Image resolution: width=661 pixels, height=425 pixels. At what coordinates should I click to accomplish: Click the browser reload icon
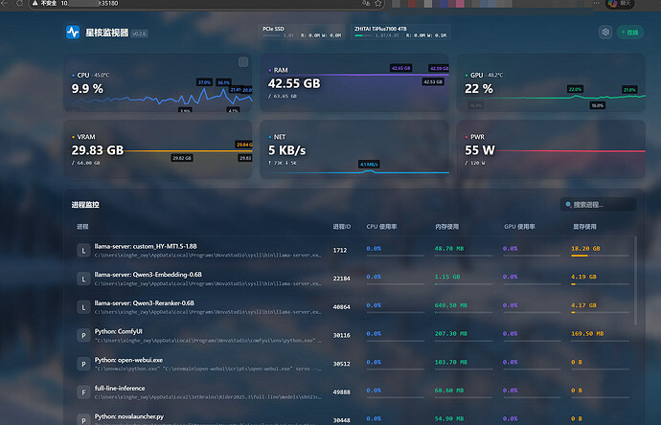[x=19, y=4]
